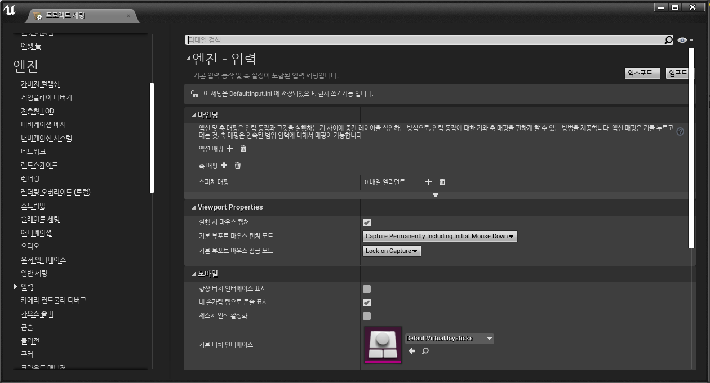Open the DefaultVirtualJoysticks asset dropdown
The width and height of the screenshot is (710, 383).
tap(449, 339)
